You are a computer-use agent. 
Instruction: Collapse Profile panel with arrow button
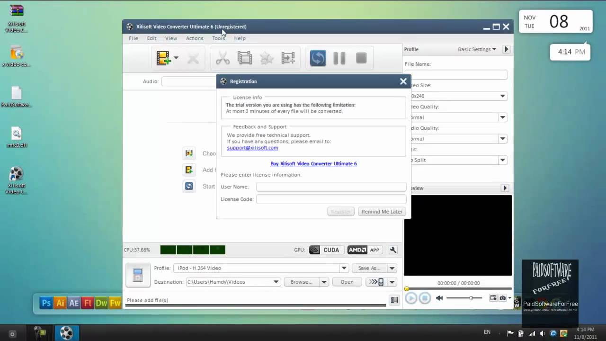point(506,49)
